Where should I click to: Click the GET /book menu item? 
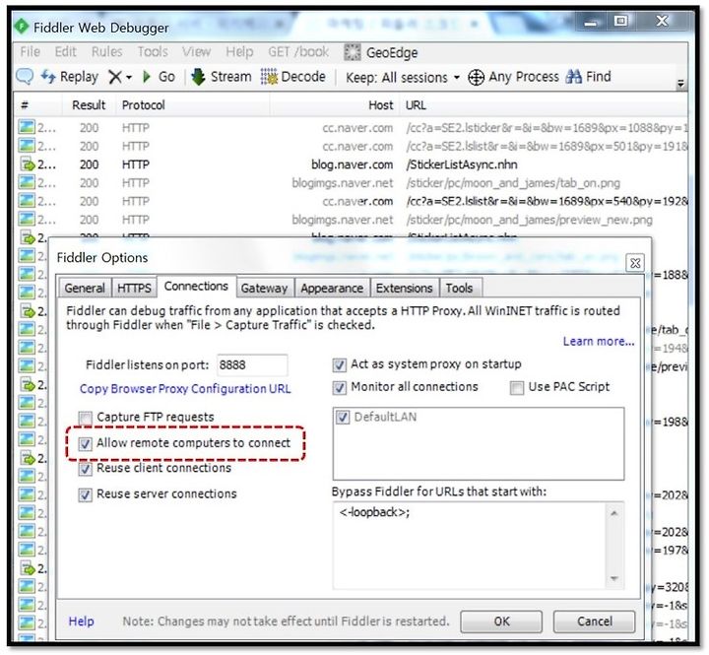click(x=298, y=52)
